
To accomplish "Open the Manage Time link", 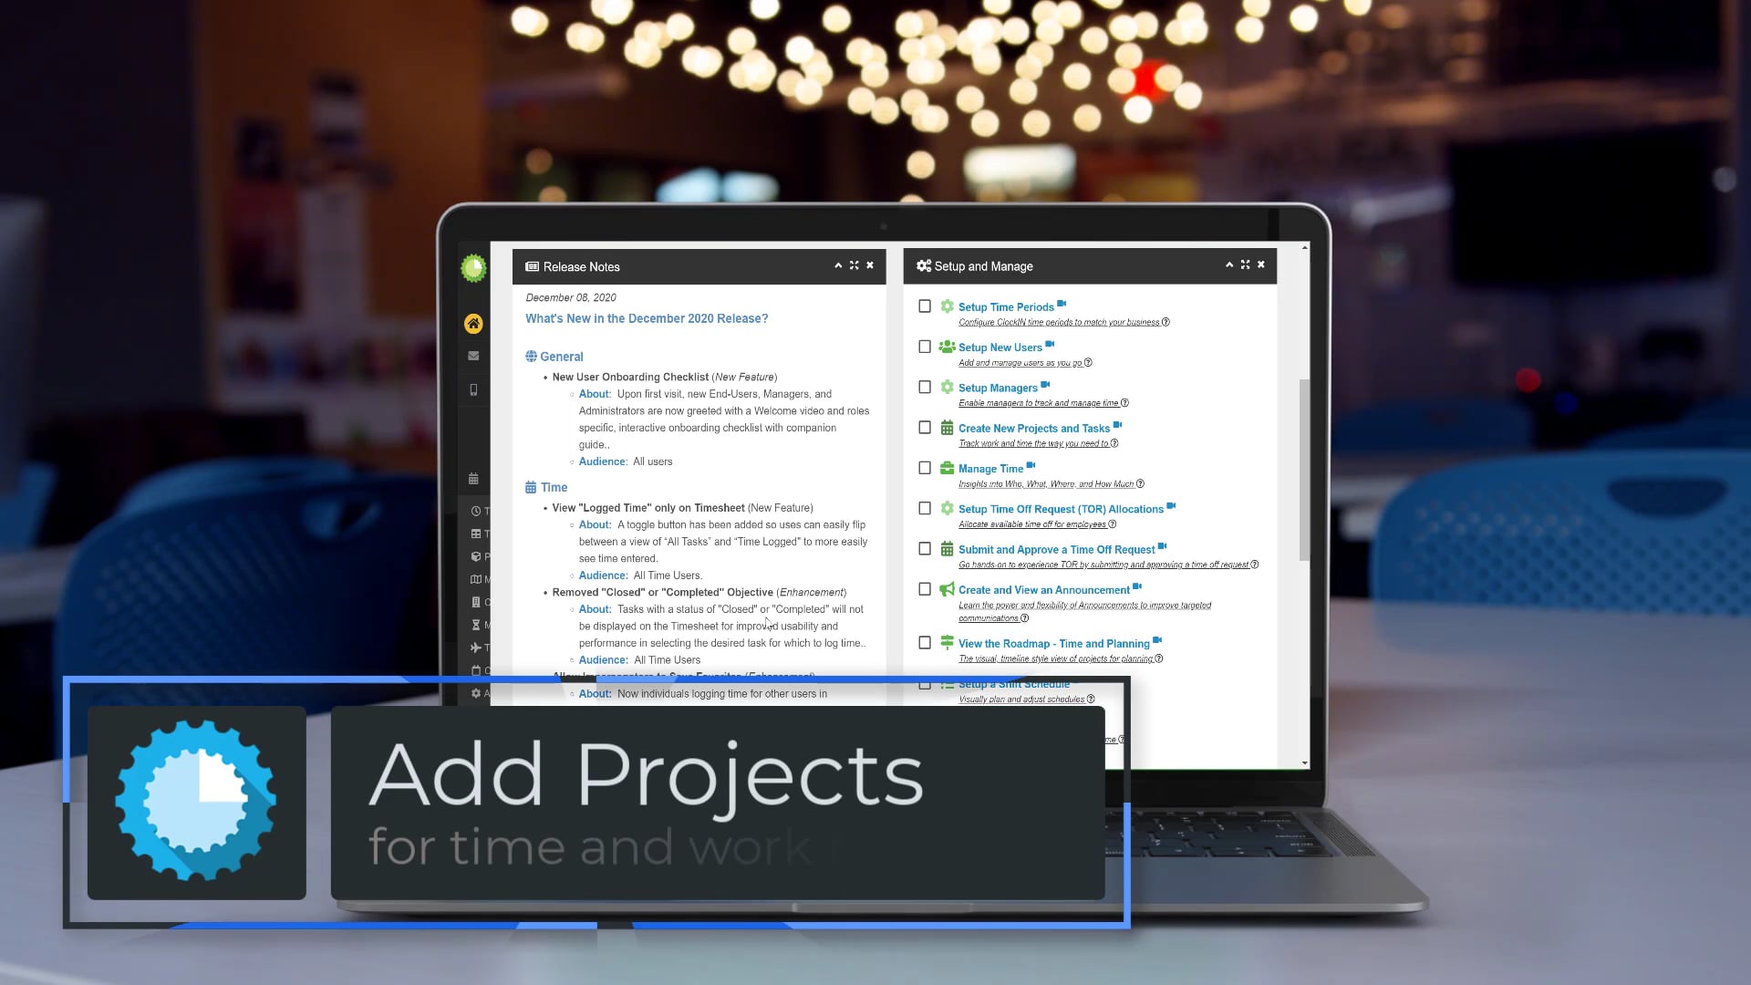I will (x=990, y=469).
